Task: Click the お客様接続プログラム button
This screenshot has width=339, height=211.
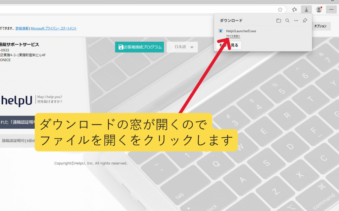Action: point(139,47)
